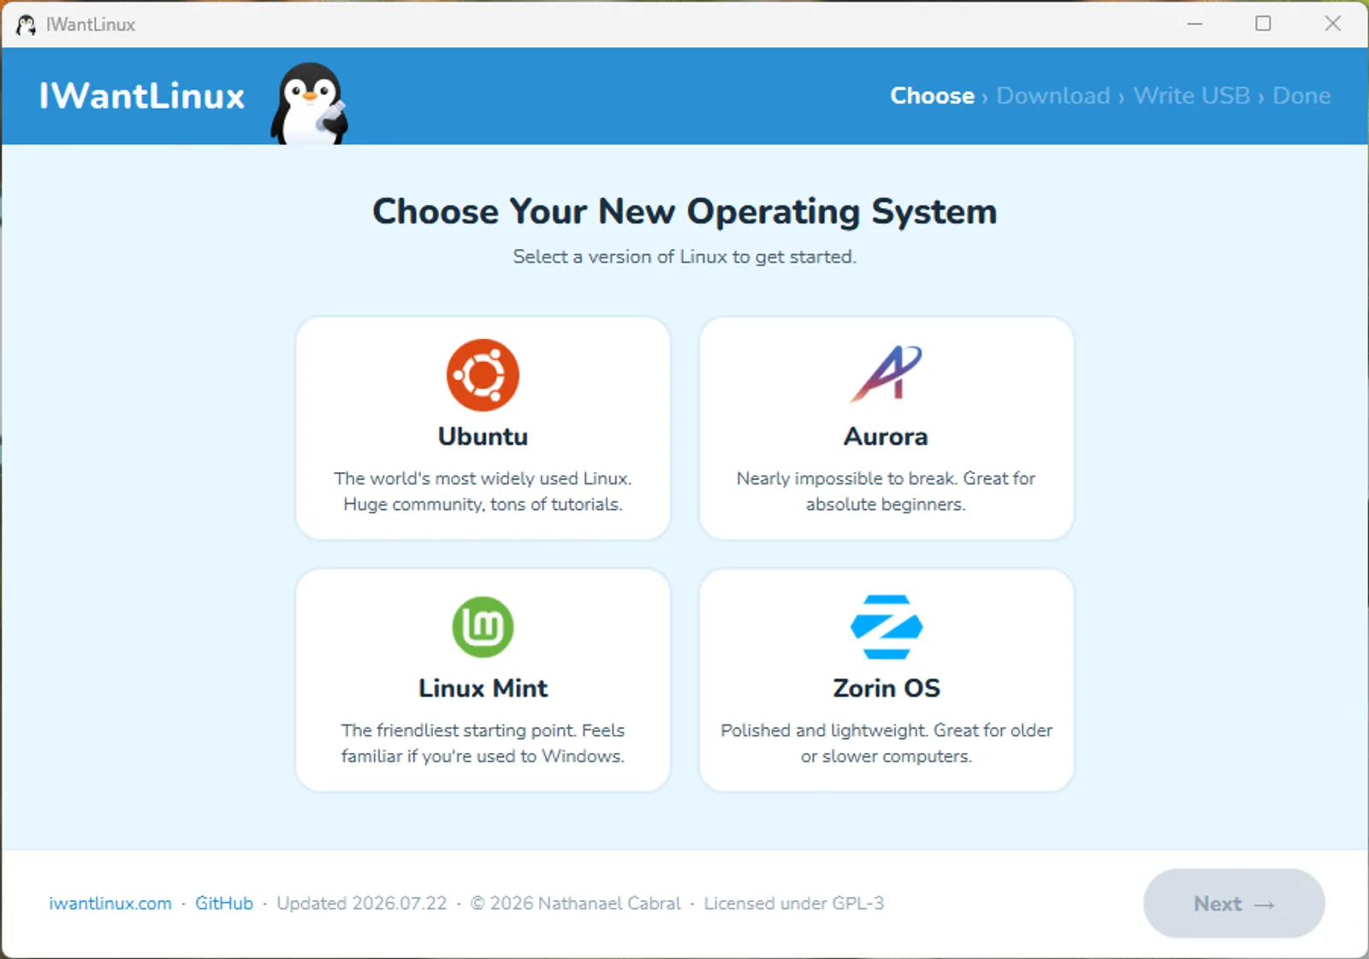Click the IWantLinux header logo text
The width and height of the screenshot is (1369, 959).
click(x=142, y=96)
